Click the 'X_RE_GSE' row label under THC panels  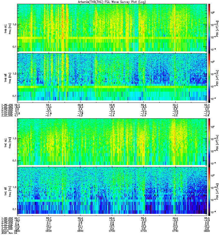pos(7,218)
